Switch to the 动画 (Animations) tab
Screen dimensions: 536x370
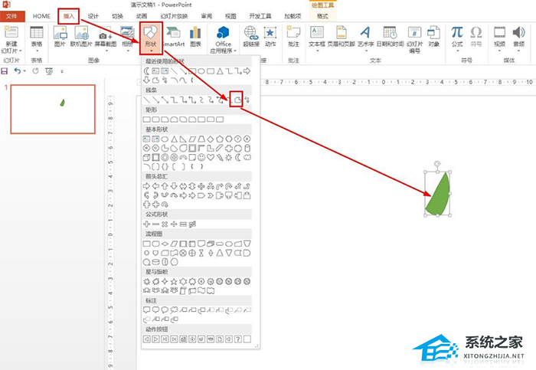coord(142,16)
